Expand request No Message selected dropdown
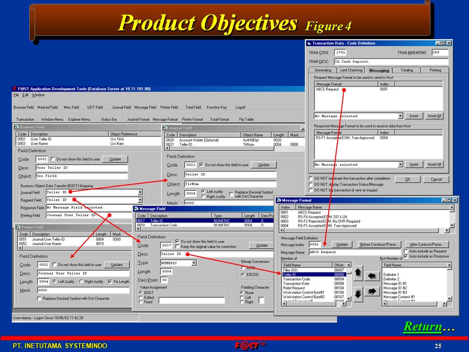 (401, 116)
